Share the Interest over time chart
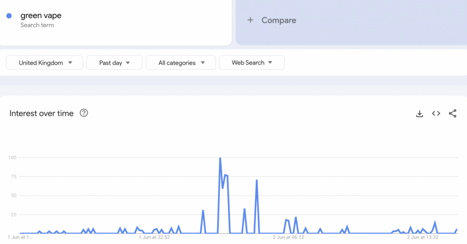 point(452,114)
